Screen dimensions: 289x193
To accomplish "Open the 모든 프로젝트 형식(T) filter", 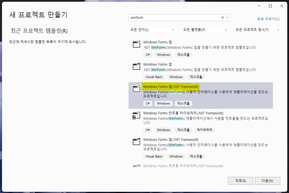I will click(257, 30).
